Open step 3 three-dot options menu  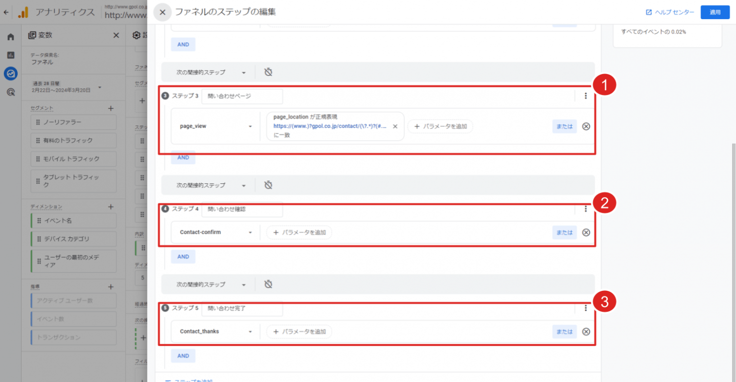tap(585, 96)
